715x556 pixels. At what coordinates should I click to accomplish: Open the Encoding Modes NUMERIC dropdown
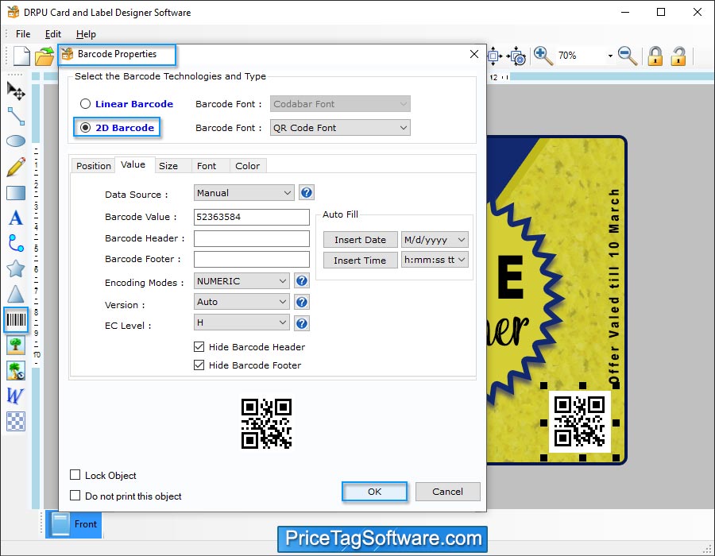point(242,281)
